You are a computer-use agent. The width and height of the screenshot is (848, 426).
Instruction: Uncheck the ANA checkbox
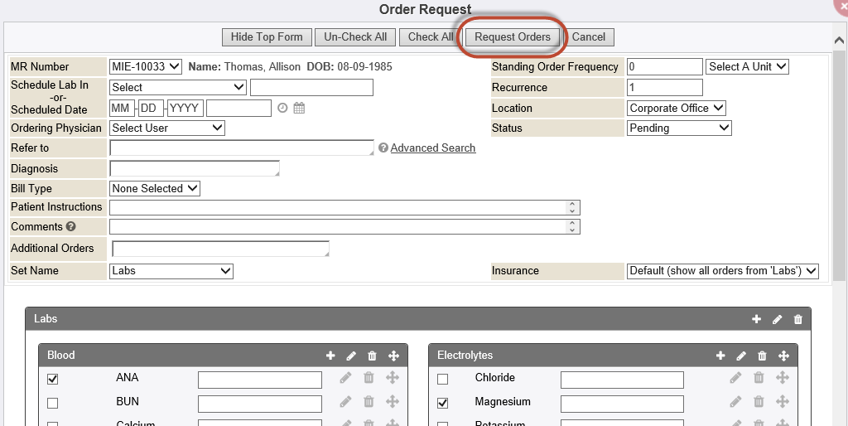[53, 380]
